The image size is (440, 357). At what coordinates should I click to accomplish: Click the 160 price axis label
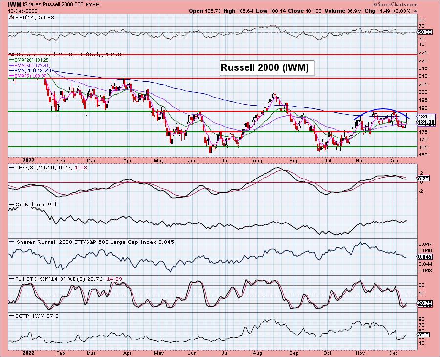point(423,155)
